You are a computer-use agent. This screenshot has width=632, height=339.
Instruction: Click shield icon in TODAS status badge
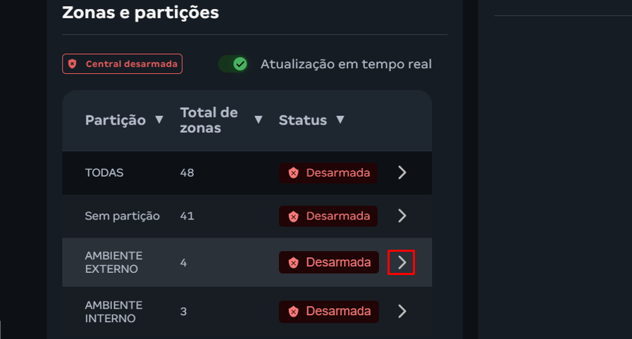pos(294,173)
